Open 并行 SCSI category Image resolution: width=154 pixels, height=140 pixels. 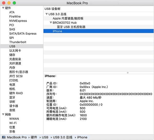click(x=16, y=76)
